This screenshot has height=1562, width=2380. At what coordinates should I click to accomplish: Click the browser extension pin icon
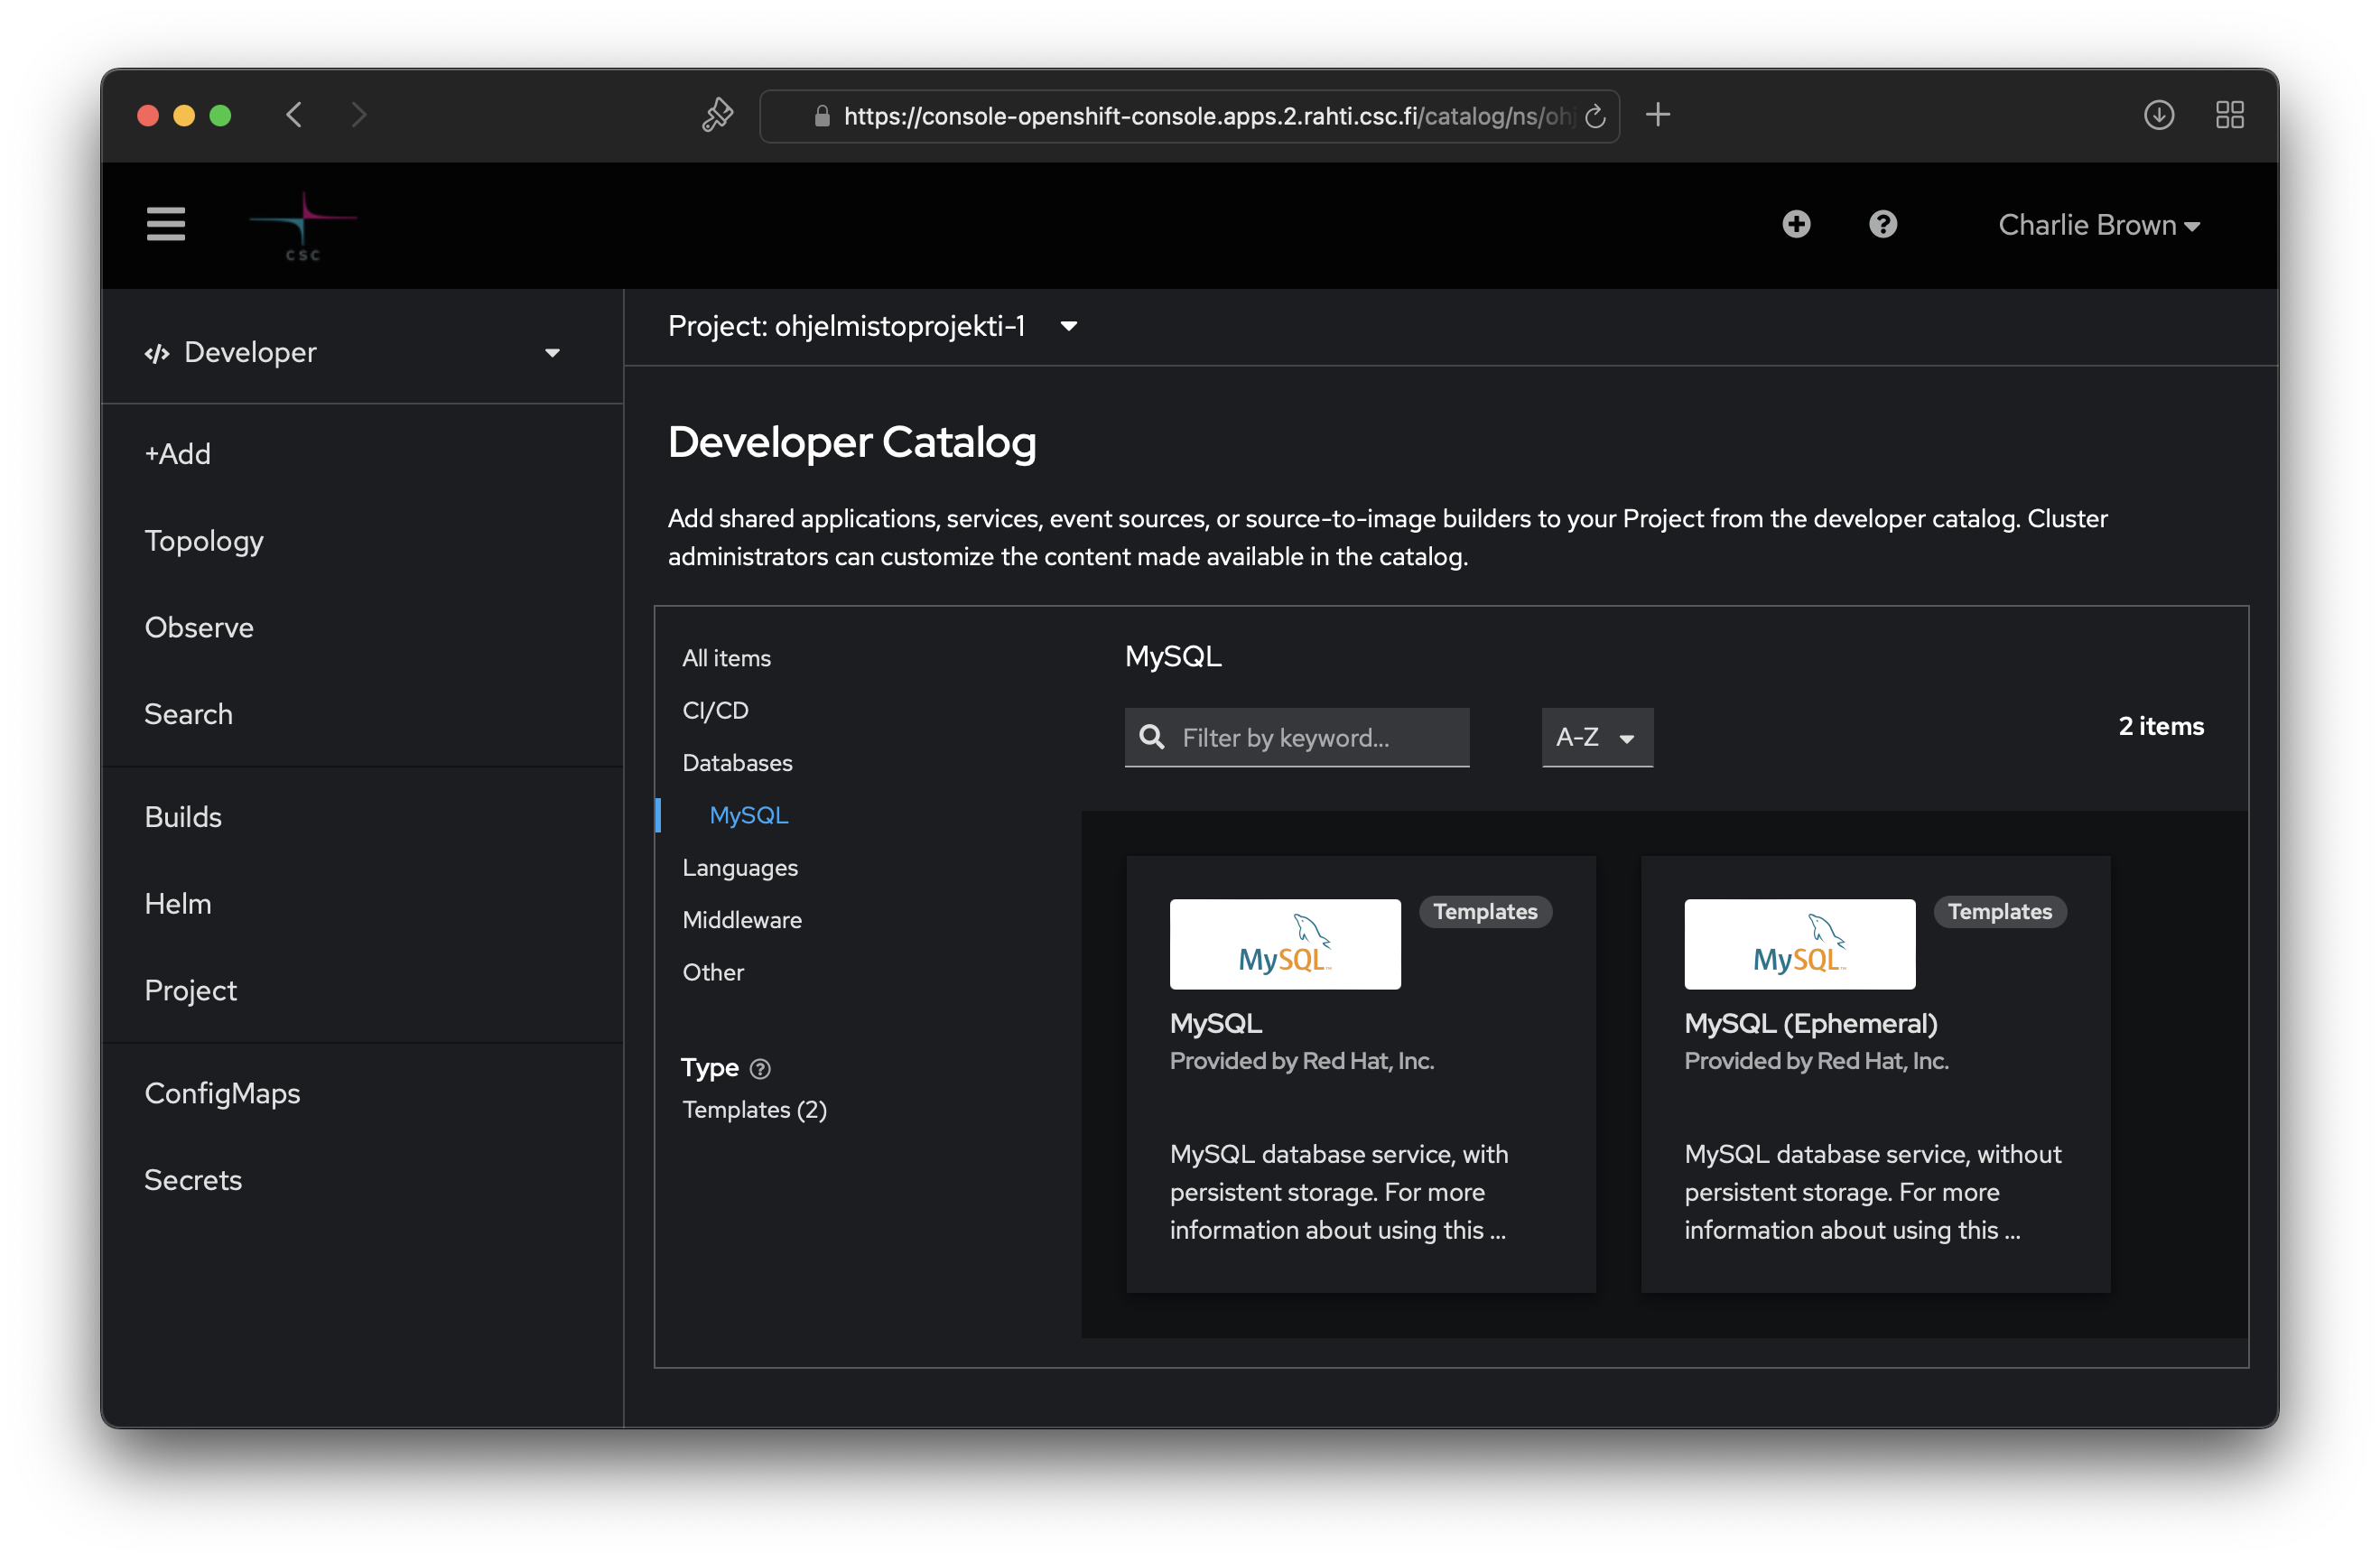point(717,115)
